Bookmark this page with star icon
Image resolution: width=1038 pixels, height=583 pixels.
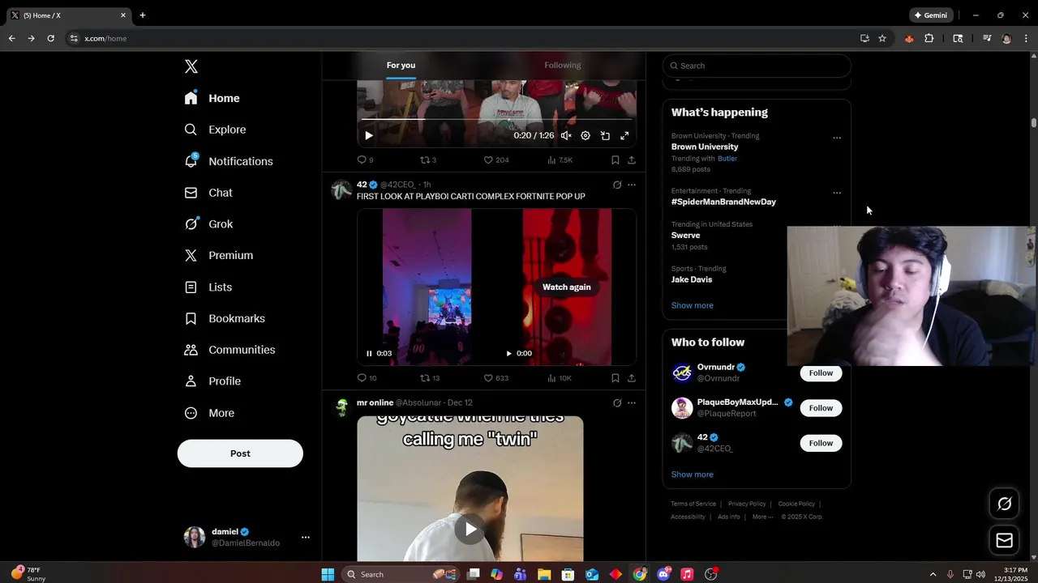882,38
